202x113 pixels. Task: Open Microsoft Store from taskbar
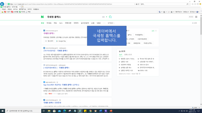(x=54, y=111)
